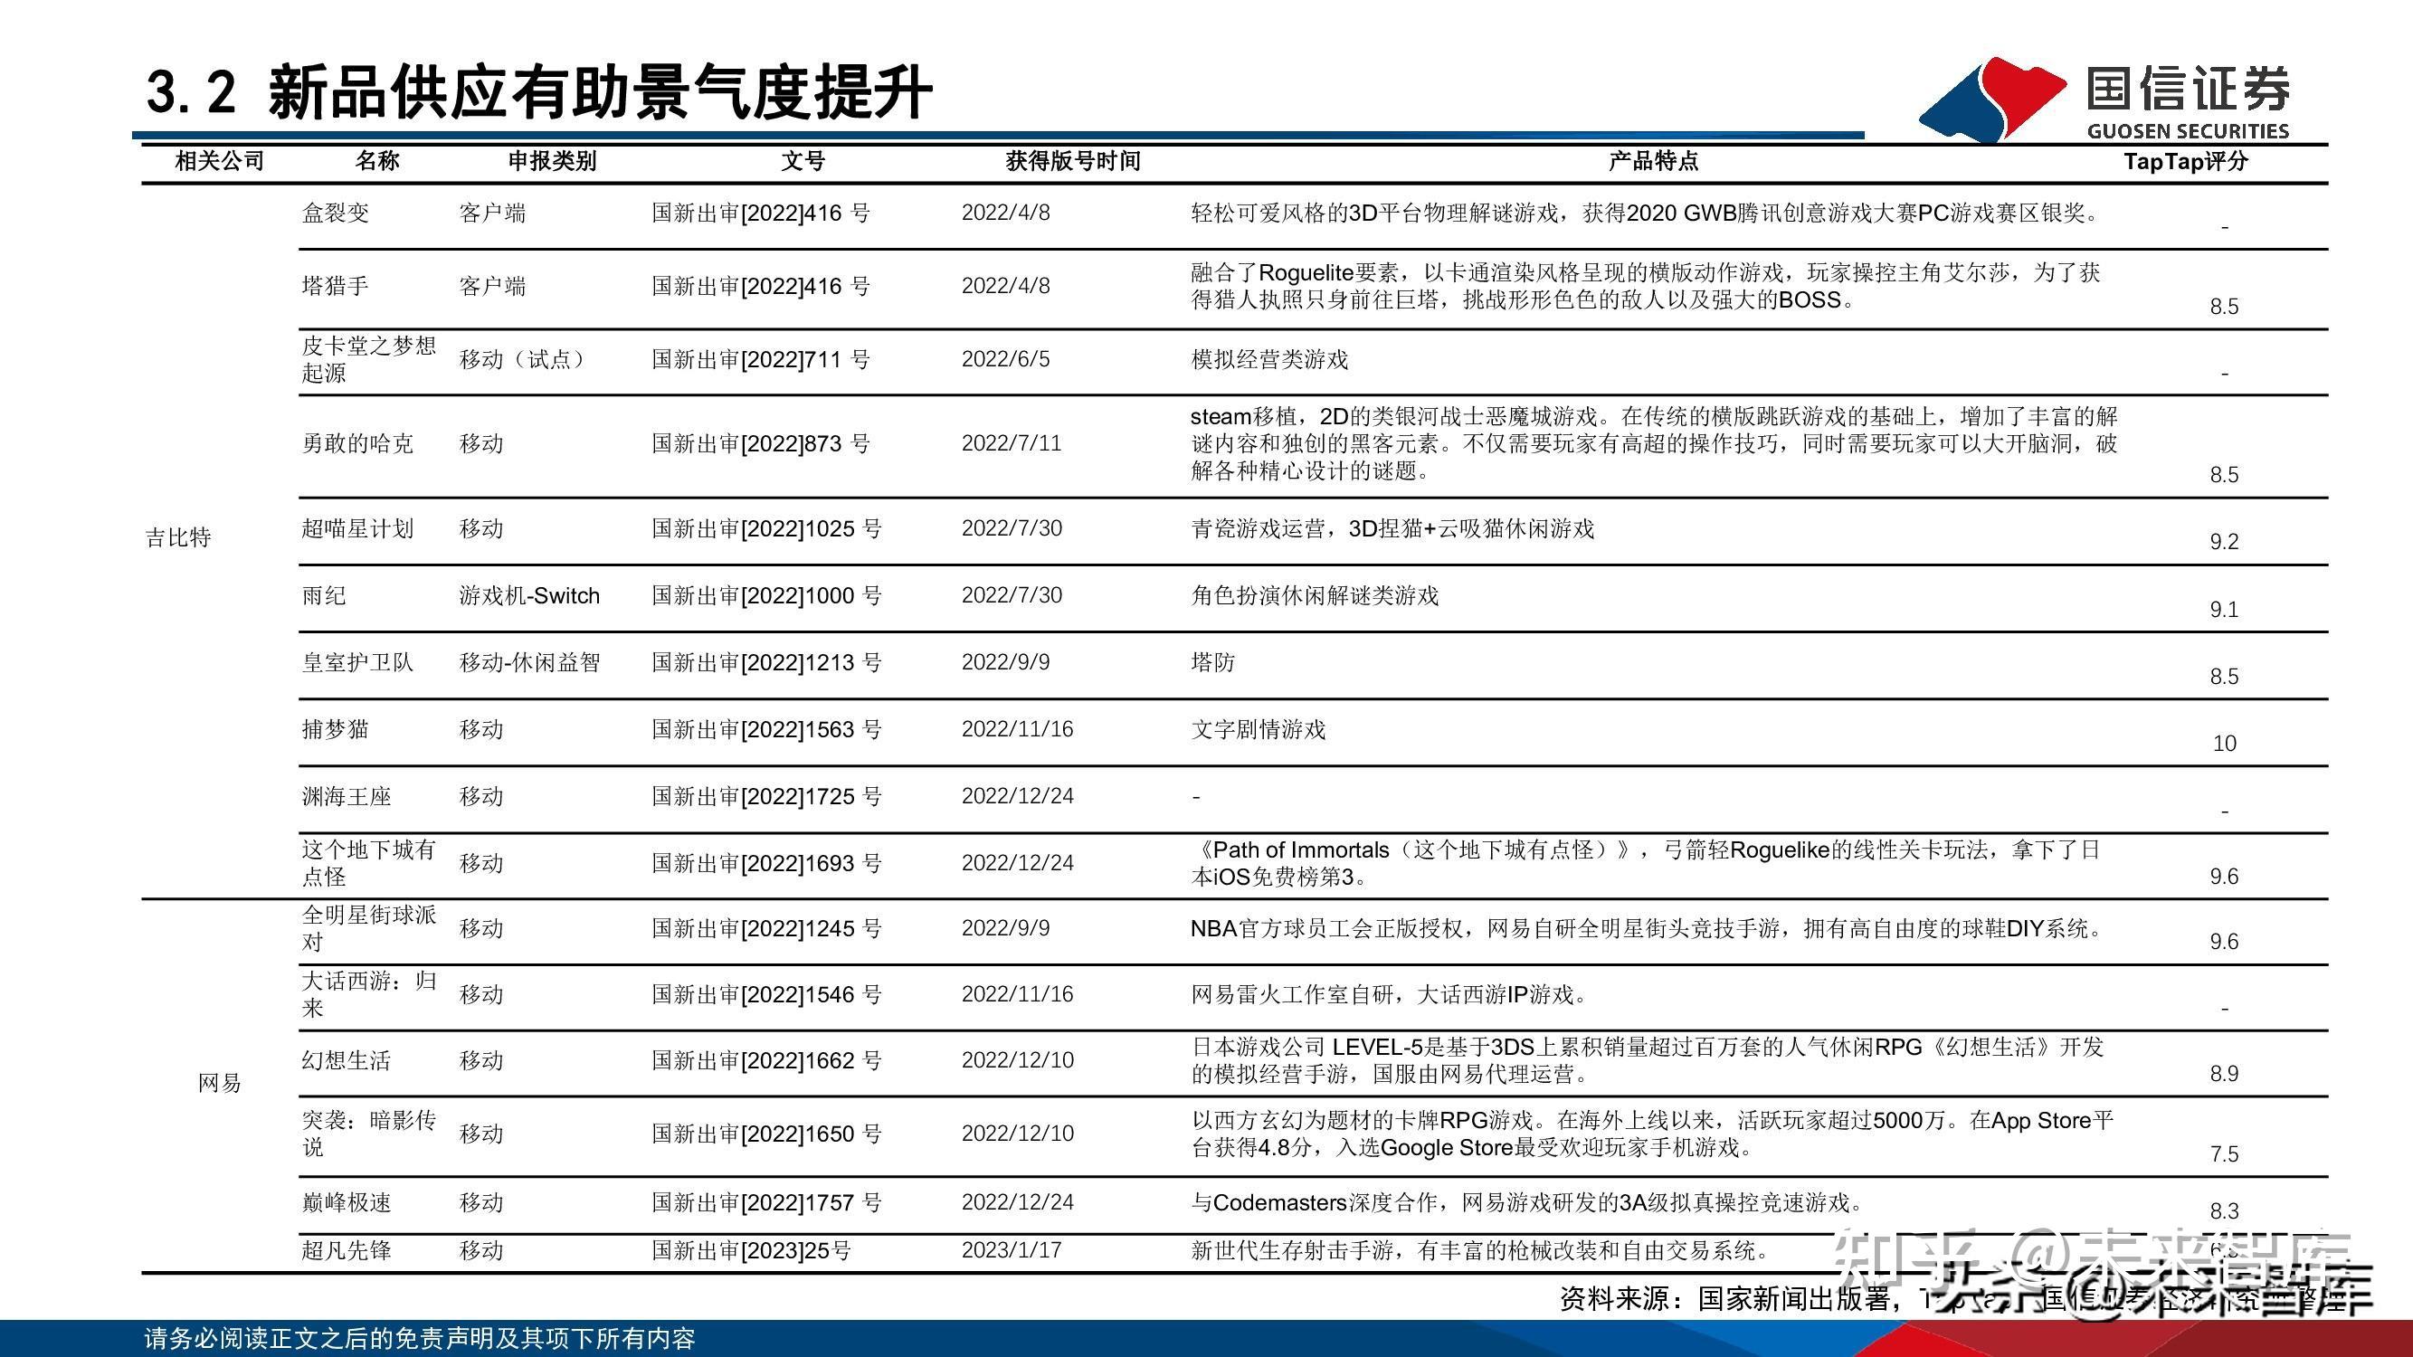Click license number 国新出审[2022]1000 号
This screenshot has height=1357, width=2413.
tap(767, 595)
